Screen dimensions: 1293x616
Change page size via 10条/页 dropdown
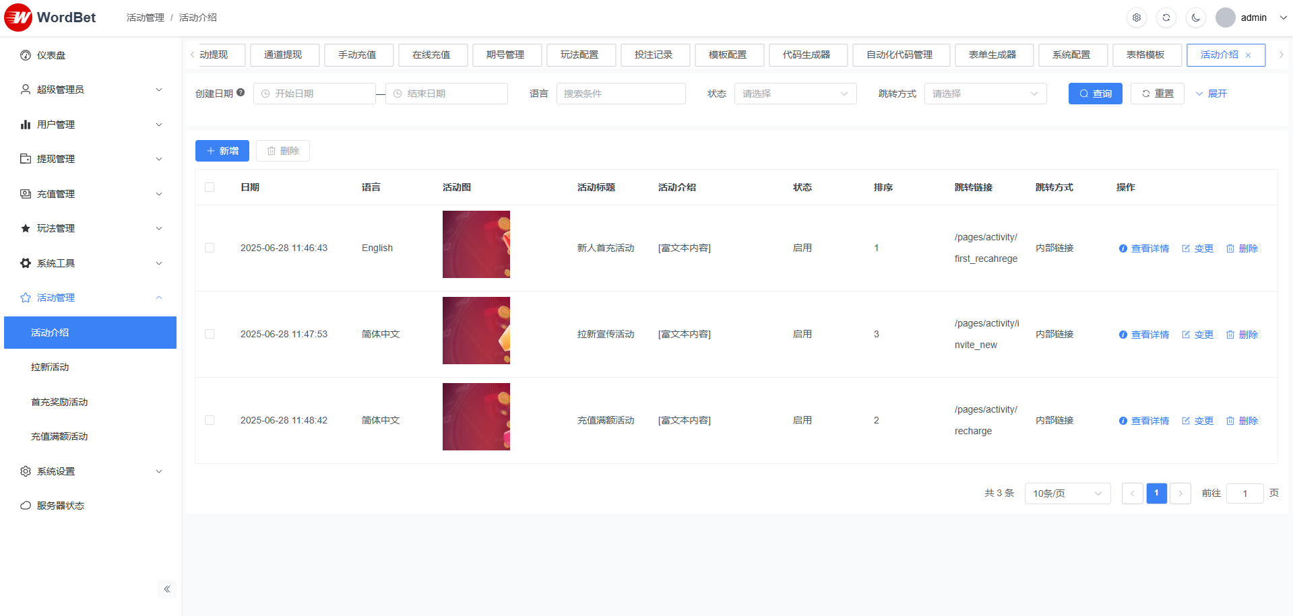click(x=1067, y=493)
